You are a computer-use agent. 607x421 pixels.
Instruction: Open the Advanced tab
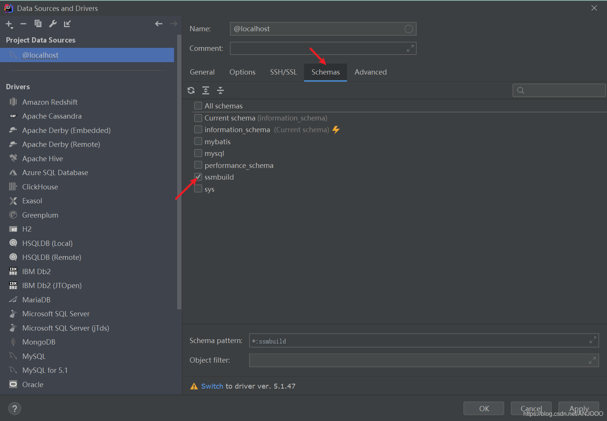(371, 72)
